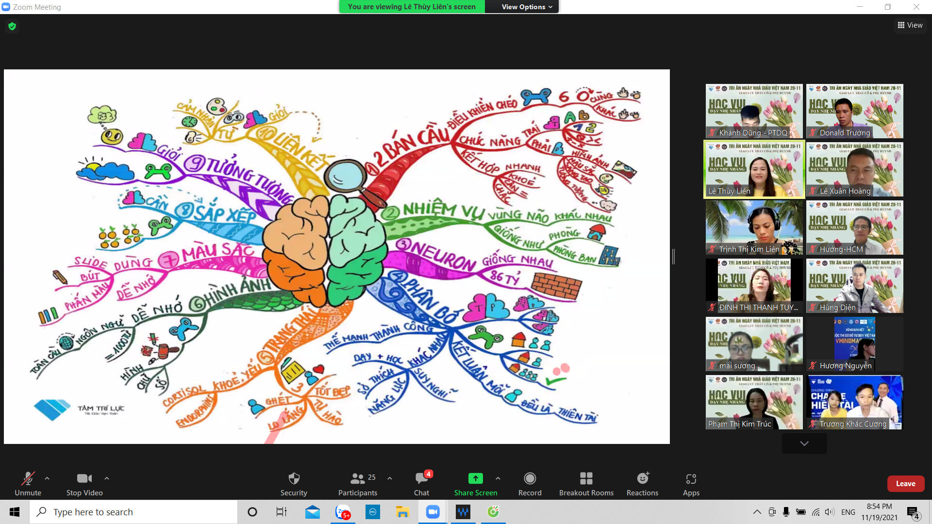Click the green encryption shield icon
932x524 pixels.
12,26
